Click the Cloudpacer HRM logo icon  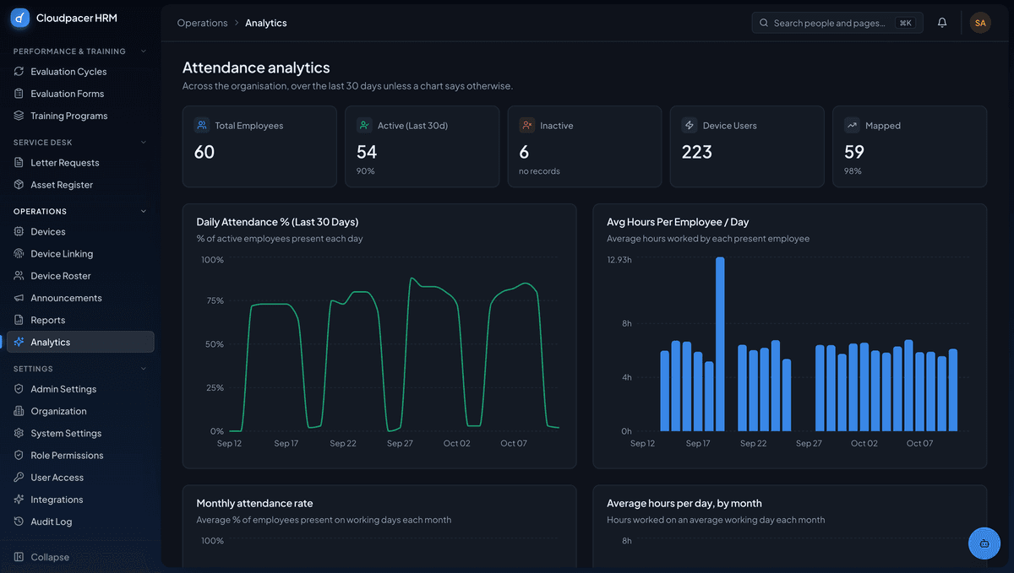(x=20, y=18)
